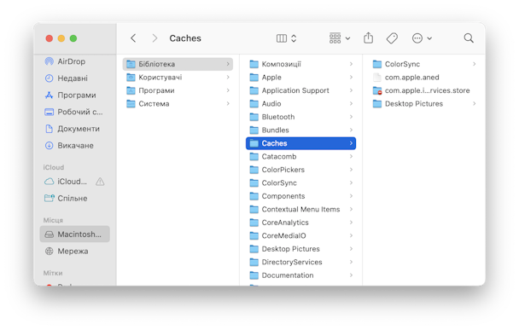Go back with the left arrow button
This screenshot has width=519, height=330.
[133, 38]
